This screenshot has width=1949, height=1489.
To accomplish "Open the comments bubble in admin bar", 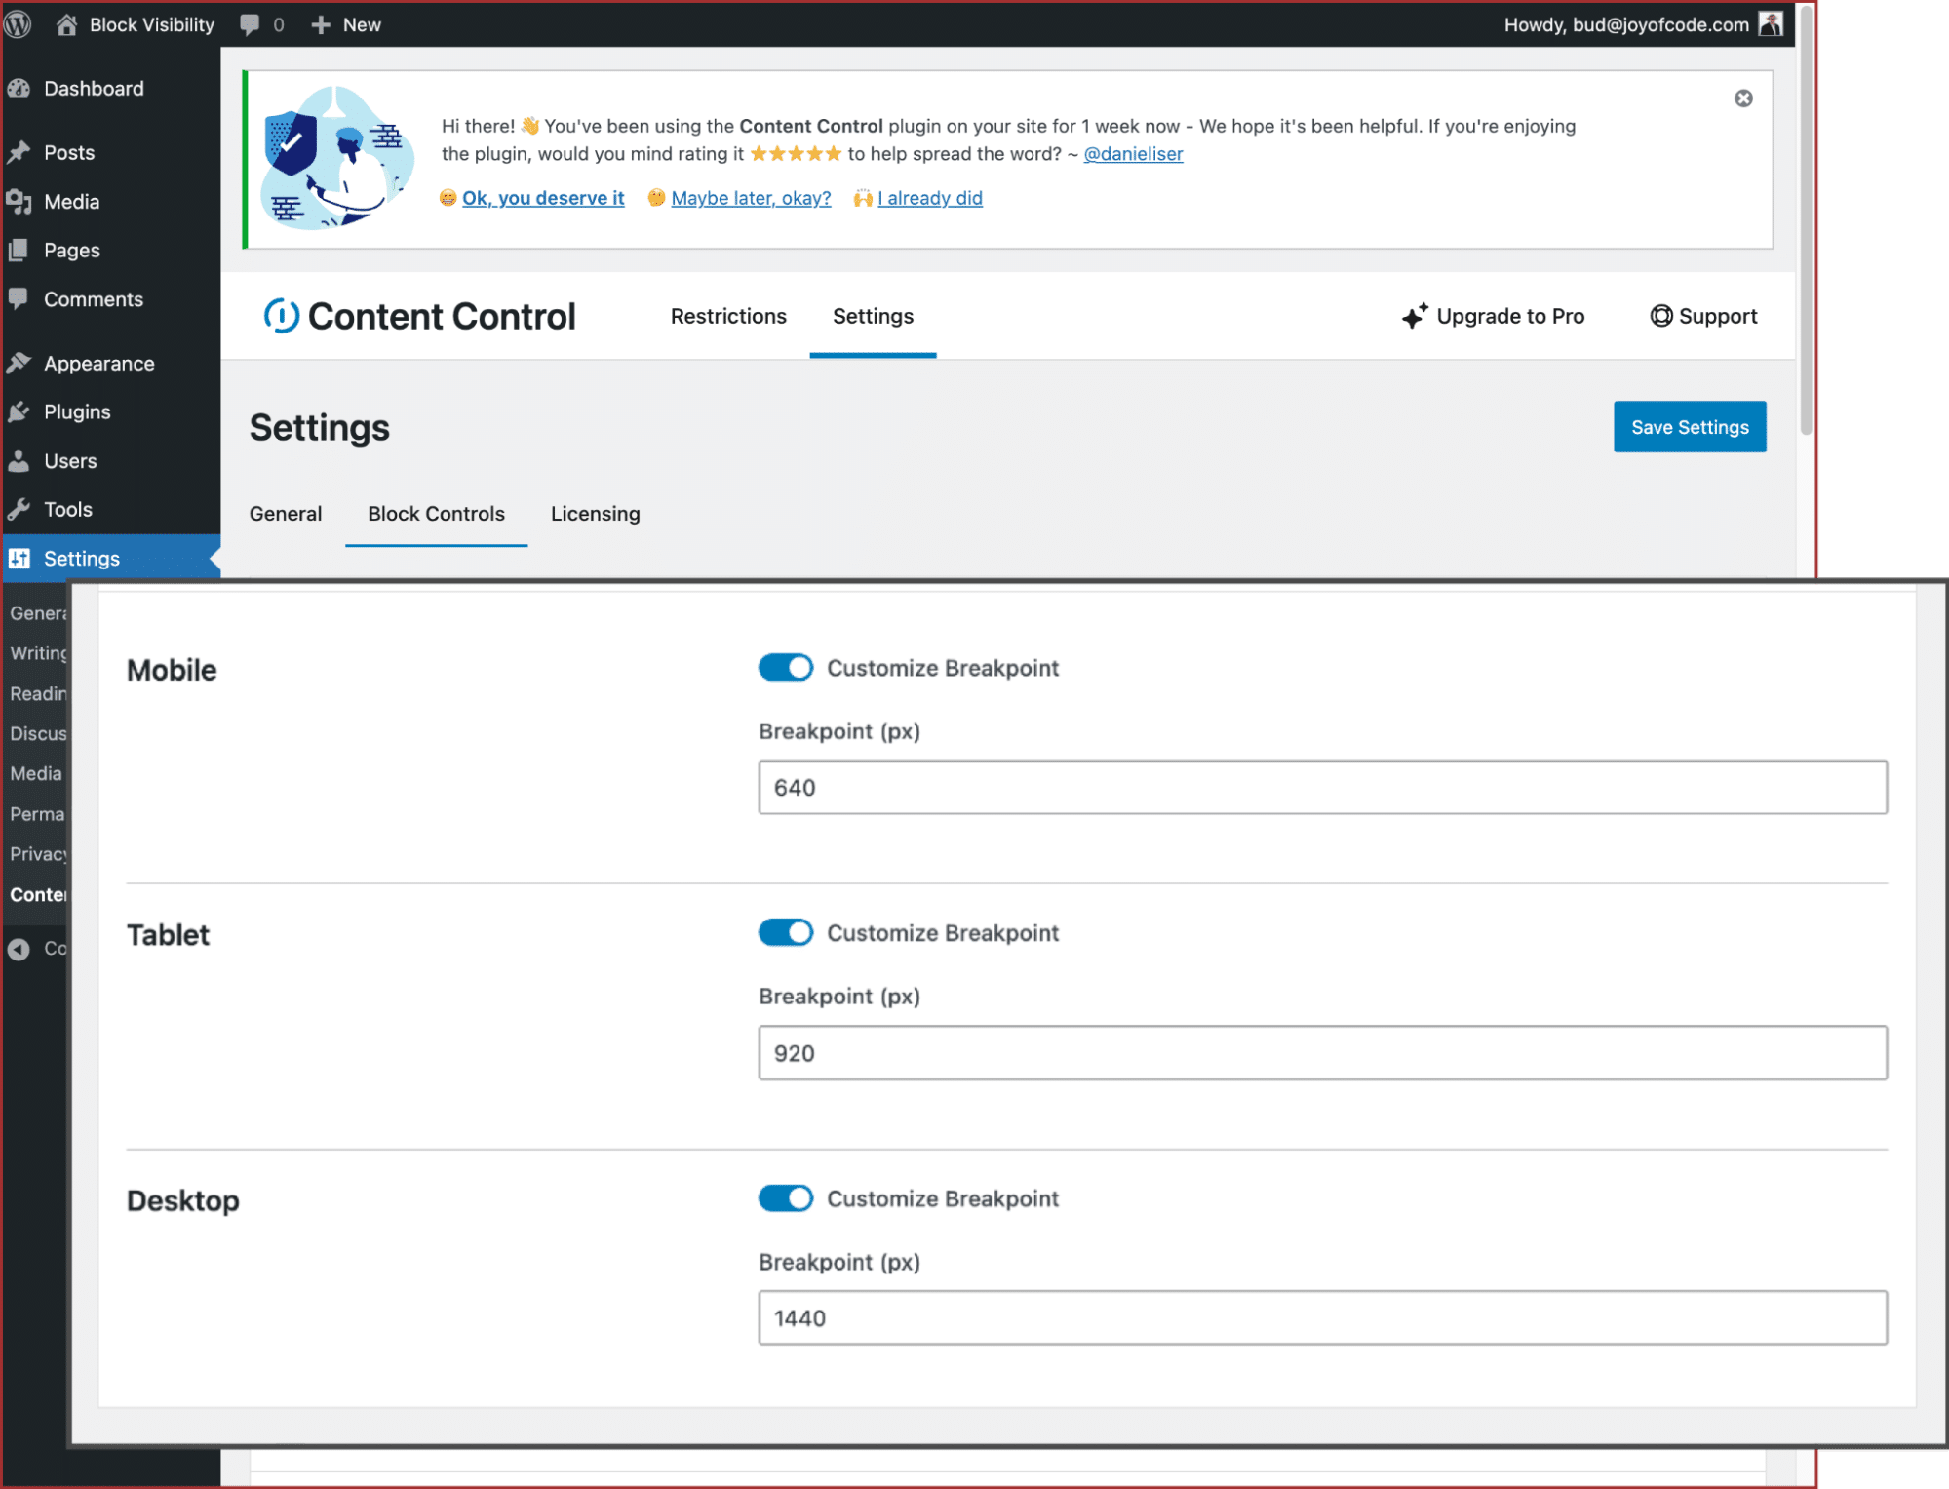I will (251, 24).
